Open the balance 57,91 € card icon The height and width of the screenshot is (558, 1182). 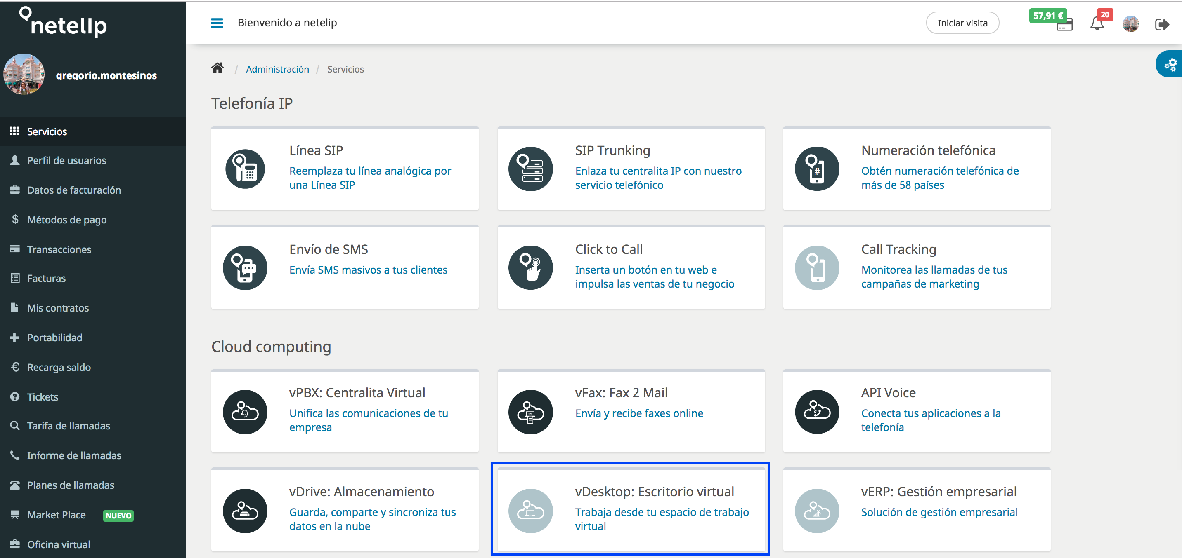click(x=1064, y=26)
